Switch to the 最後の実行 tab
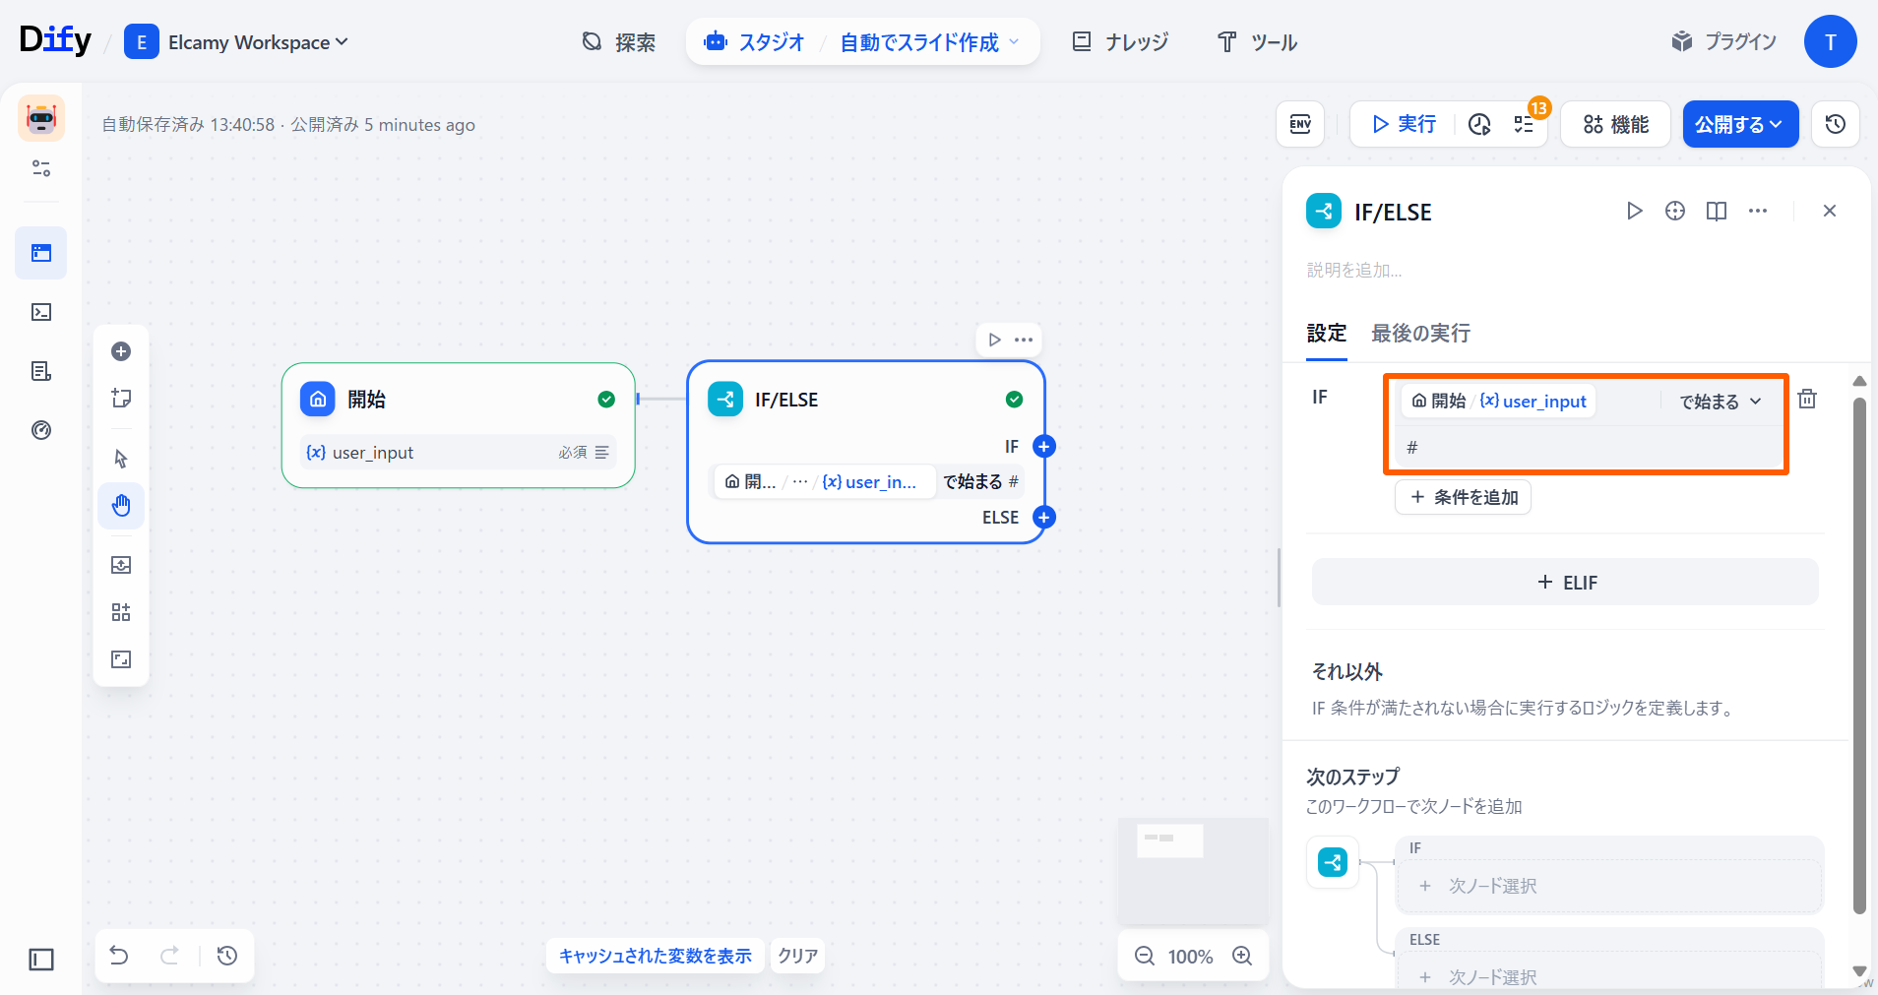Viewport: 1878px width, 995px height. coord(1420,334)
